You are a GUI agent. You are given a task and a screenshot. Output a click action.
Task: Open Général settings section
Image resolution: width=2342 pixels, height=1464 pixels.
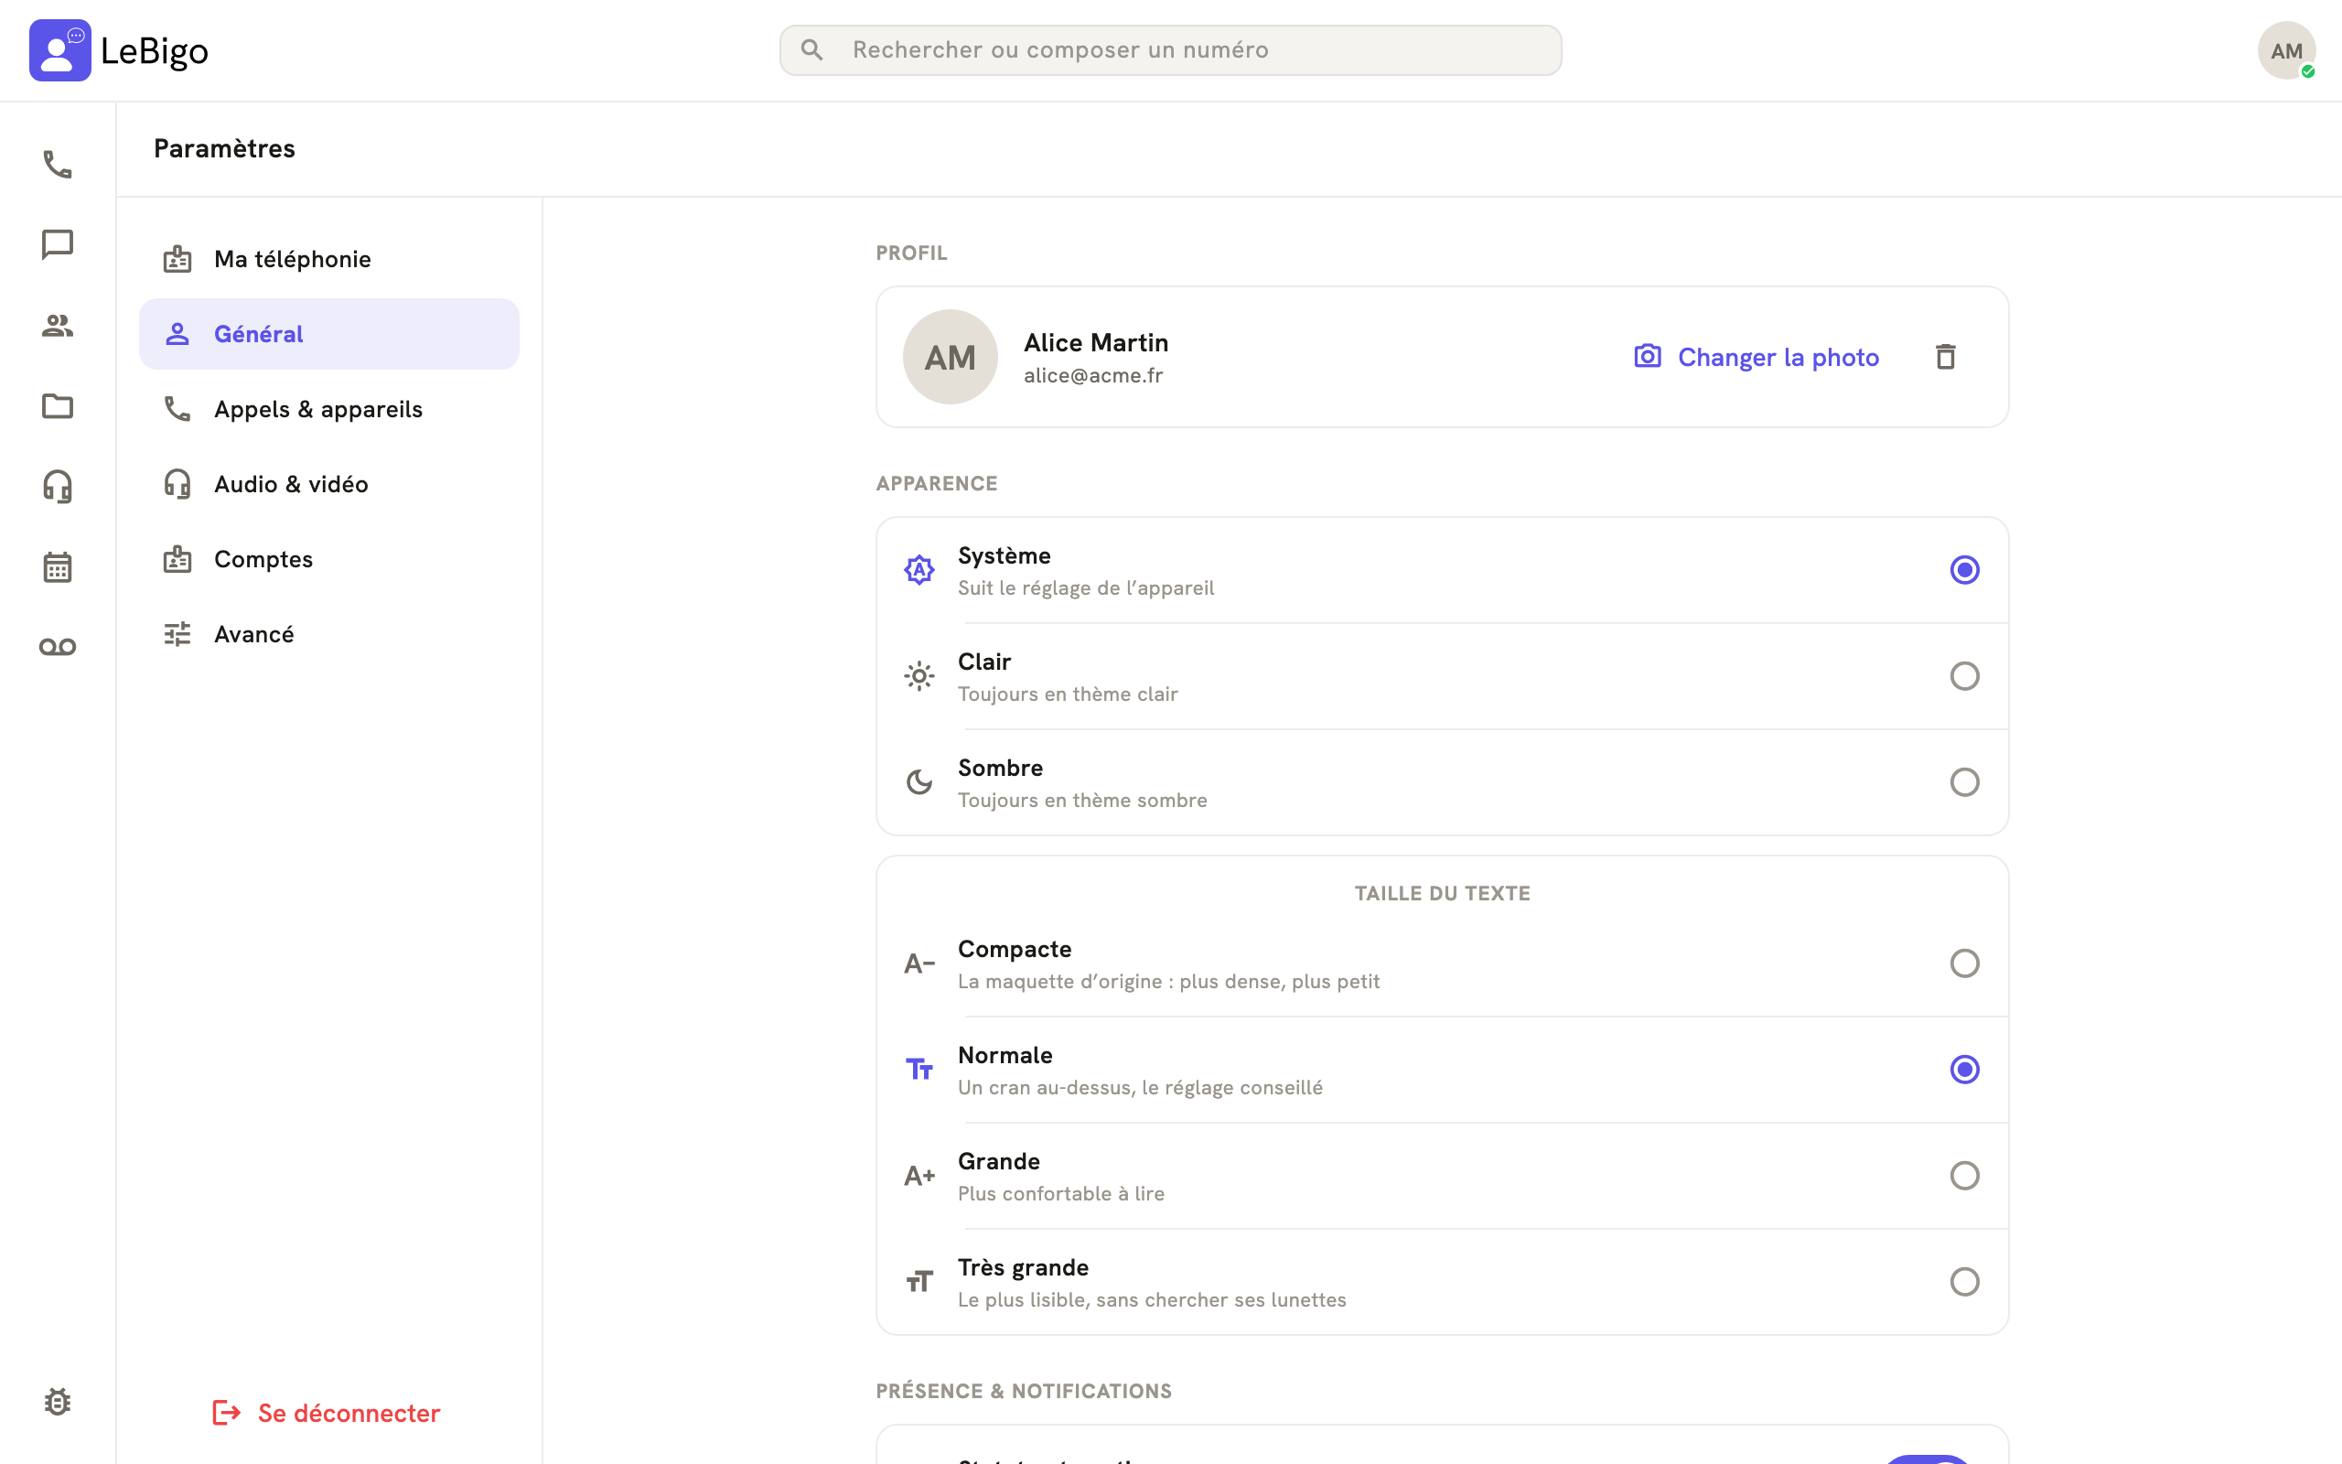tap(329, 334)
